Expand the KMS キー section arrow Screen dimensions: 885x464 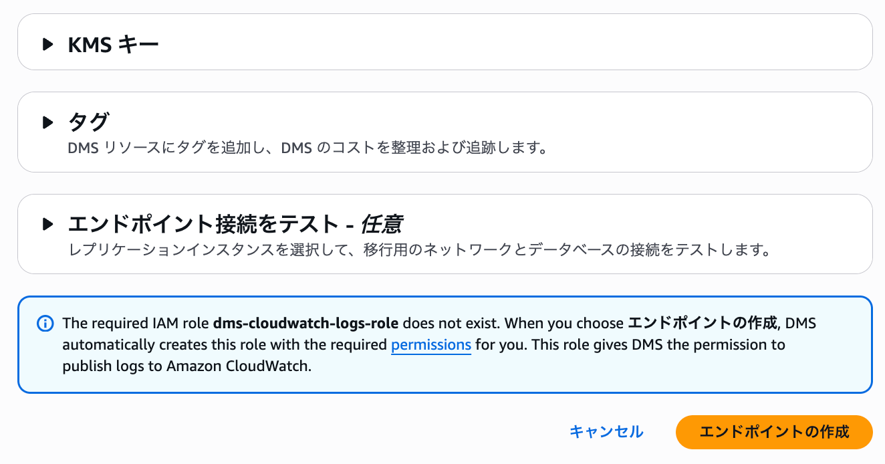47,45
